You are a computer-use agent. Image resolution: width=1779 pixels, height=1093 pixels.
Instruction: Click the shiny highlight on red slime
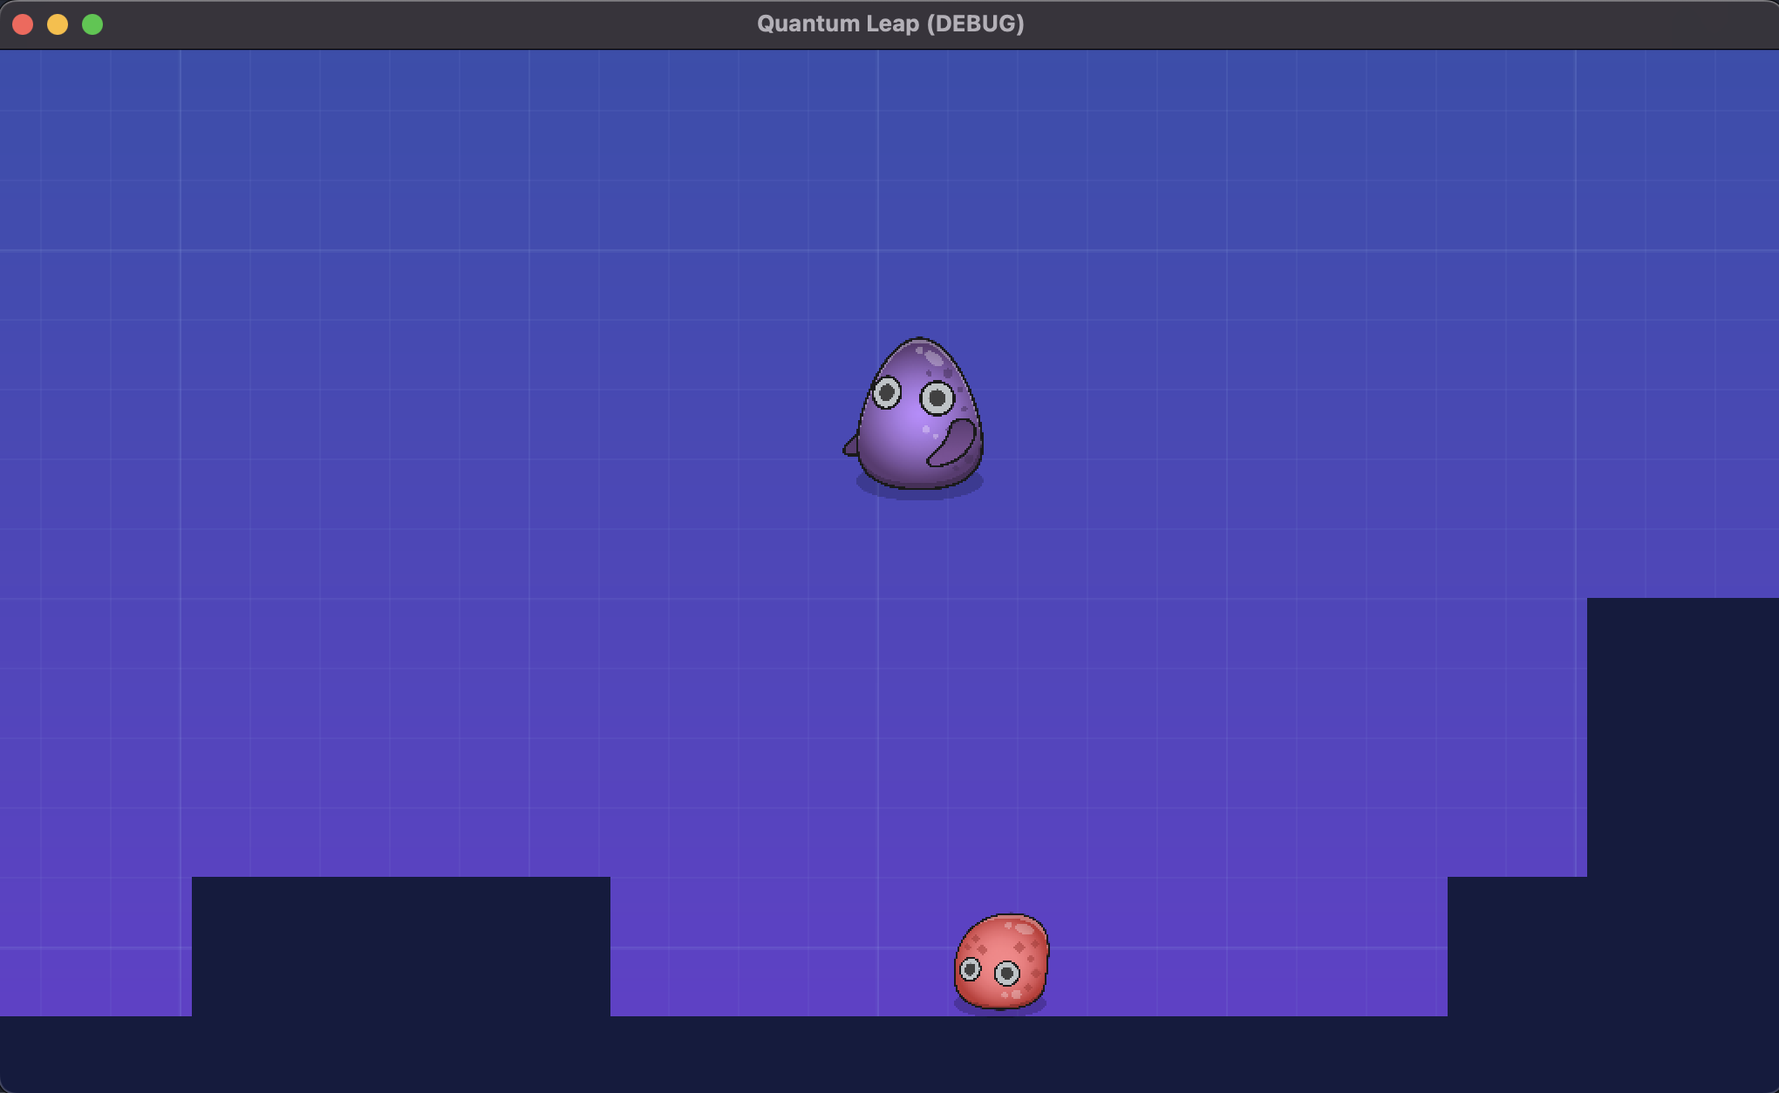[x=1025, y=930]
